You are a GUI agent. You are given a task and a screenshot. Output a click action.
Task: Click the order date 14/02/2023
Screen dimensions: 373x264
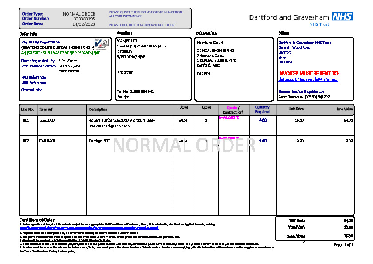(84, 24)
